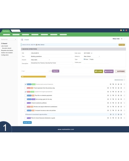
Task: Click trash icon on Plan future milestones row
Action: (x=121, y=118)
